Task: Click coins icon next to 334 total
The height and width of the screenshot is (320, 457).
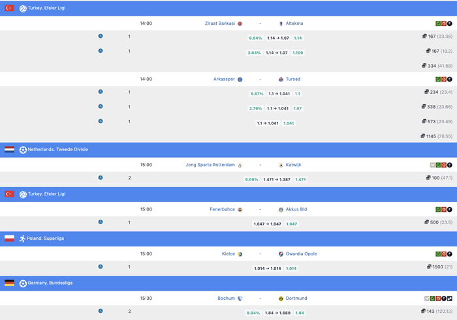Action: pyautogui.click(x=424, y=65)
